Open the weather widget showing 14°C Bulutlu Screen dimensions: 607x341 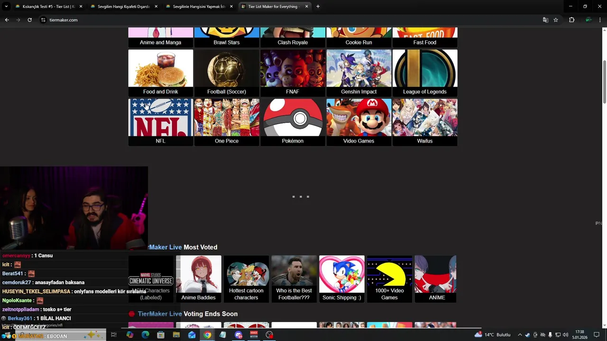[492, 335]
